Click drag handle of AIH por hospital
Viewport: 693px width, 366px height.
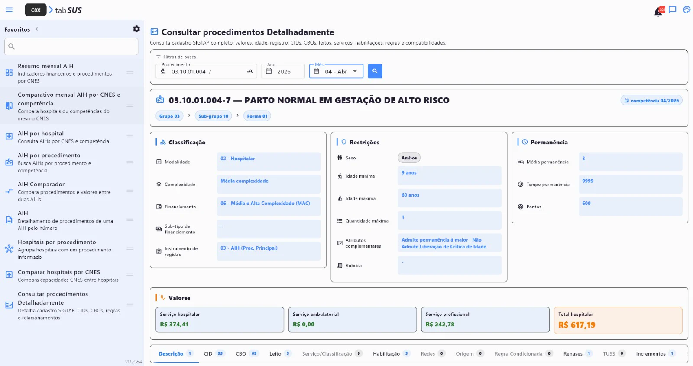[130, 136]
